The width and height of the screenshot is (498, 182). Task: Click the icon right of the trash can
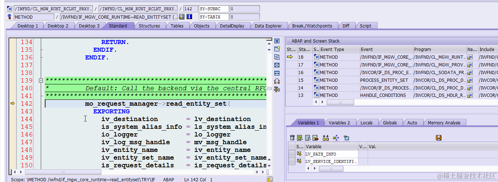click(300, 138)
